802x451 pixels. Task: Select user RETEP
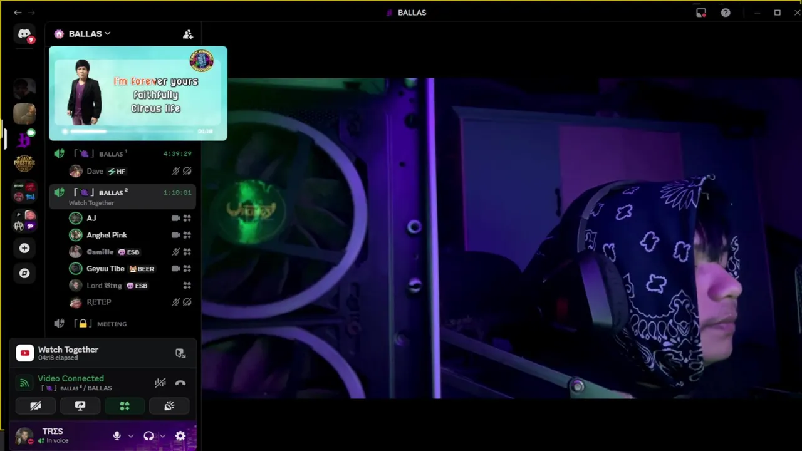[x=130, y=302]
